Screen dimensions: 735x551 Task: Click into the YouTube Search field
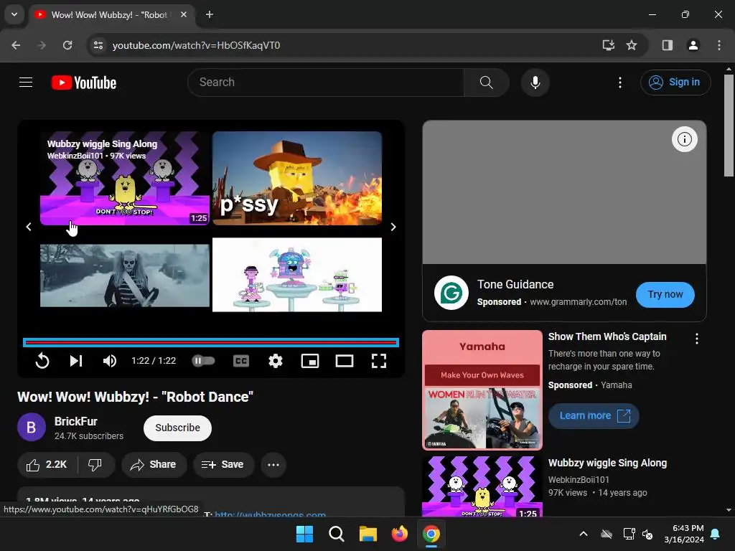[326, 83]
